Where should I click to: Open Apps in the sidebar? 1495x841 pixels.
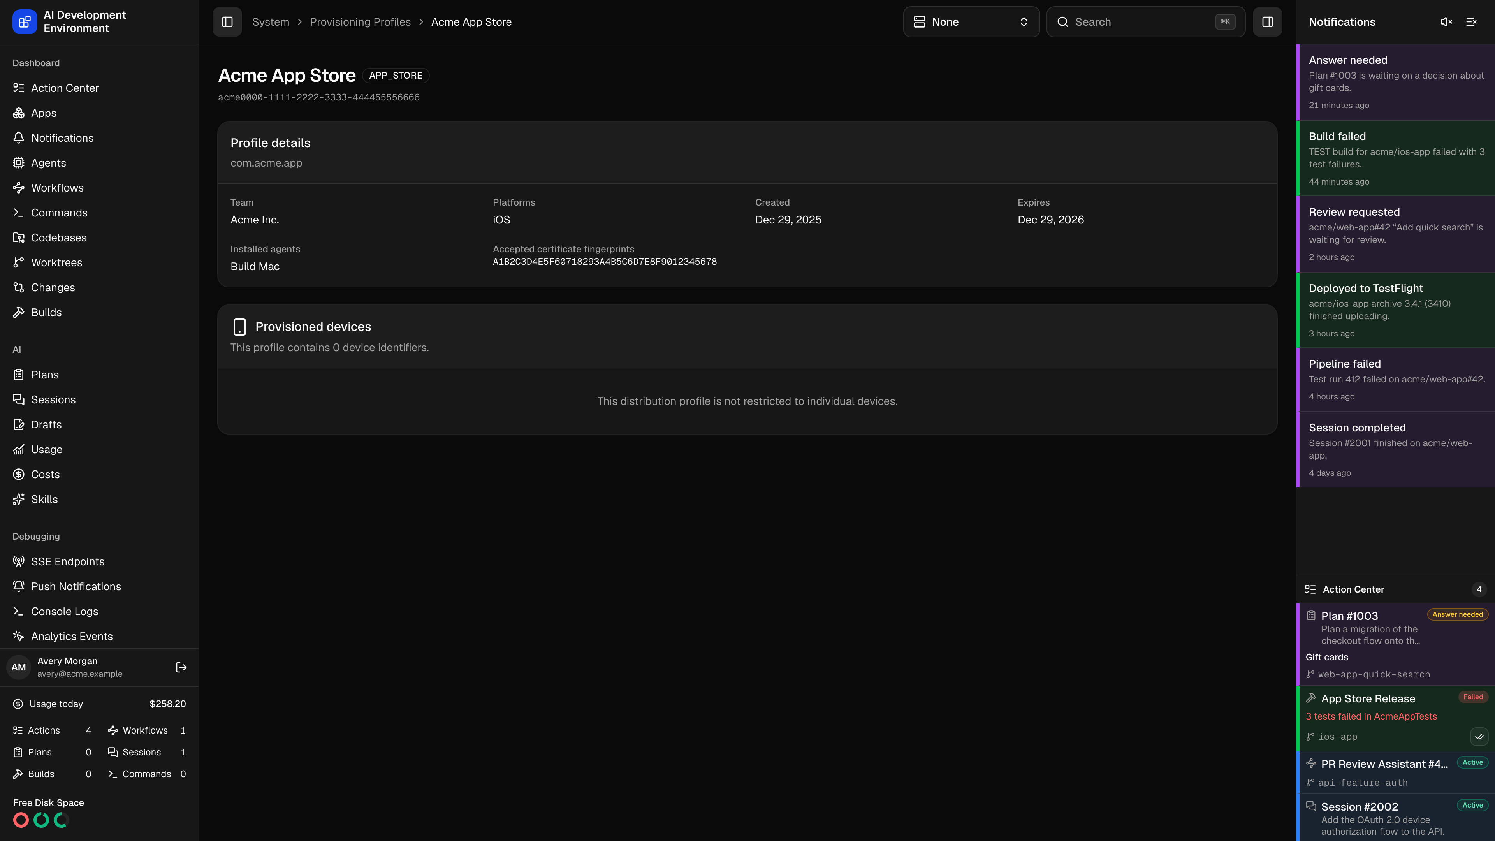tap(99, 113)
